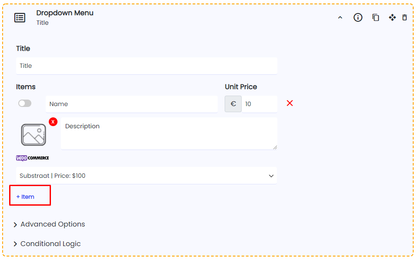The image size is (418, 260).
Task: Click the item Name field
Action: click(x=131, y=104)
